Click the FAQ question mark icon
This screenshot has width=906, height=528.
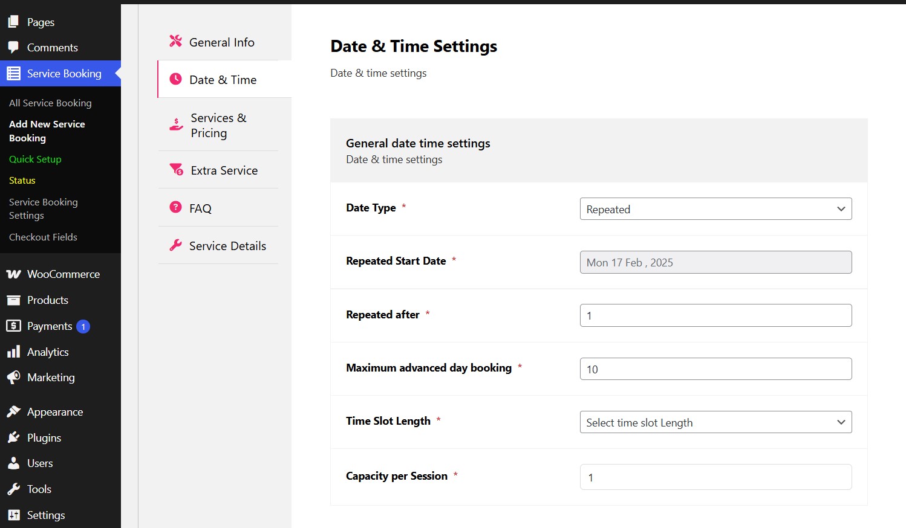[x=175, y=207]
